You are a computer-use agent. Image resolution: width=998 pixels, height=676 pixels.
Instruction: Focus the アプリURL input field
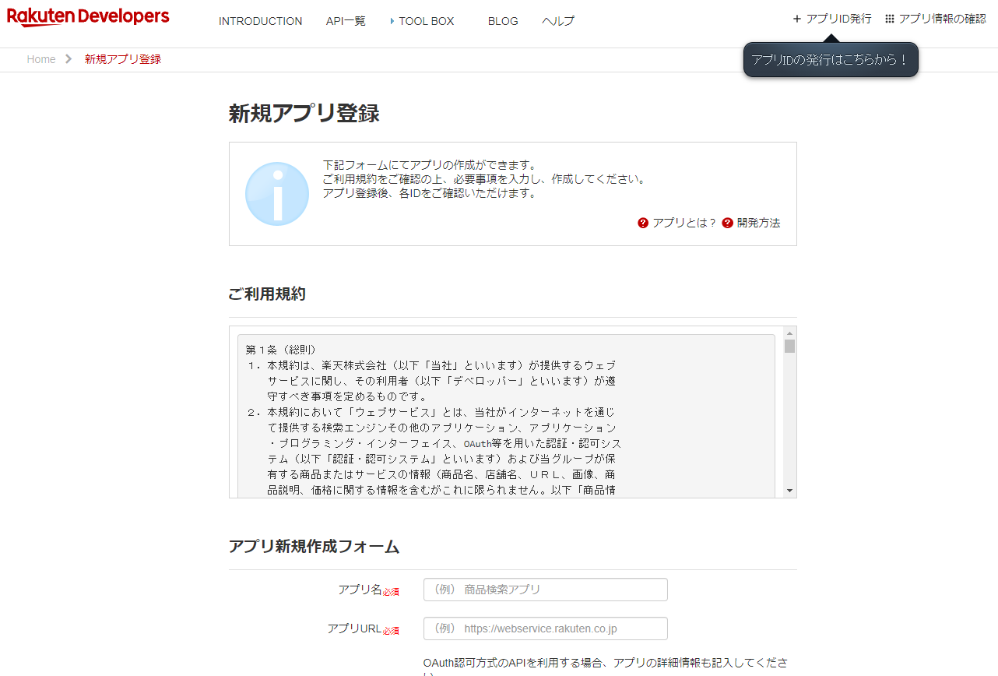pos(546,628)
